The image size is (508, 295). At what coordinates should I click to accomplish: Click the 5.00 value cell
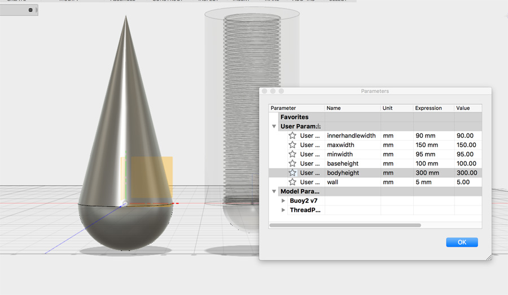click(468, 182)
